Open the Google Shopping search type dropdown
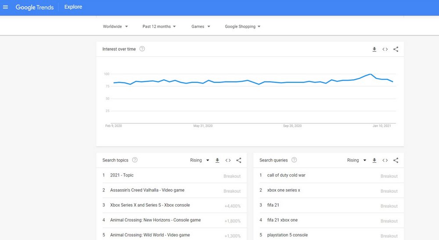 [x=242, y=27]
